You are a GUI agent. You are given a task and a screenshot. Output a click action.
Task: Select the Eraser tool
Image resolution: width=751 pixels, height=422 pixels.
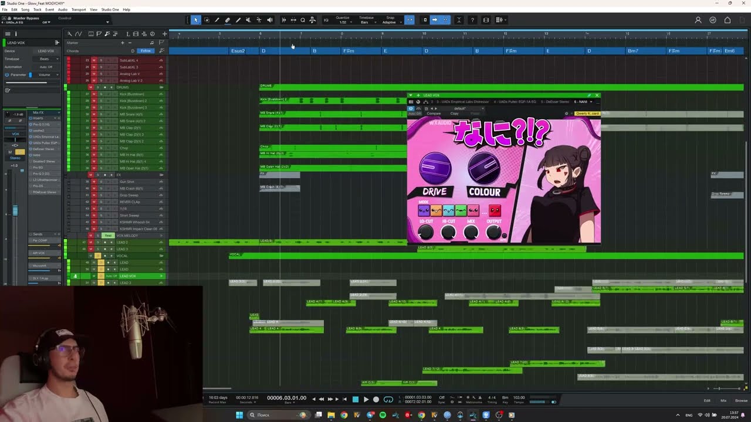pyautogui.click(x=228, y=20)
